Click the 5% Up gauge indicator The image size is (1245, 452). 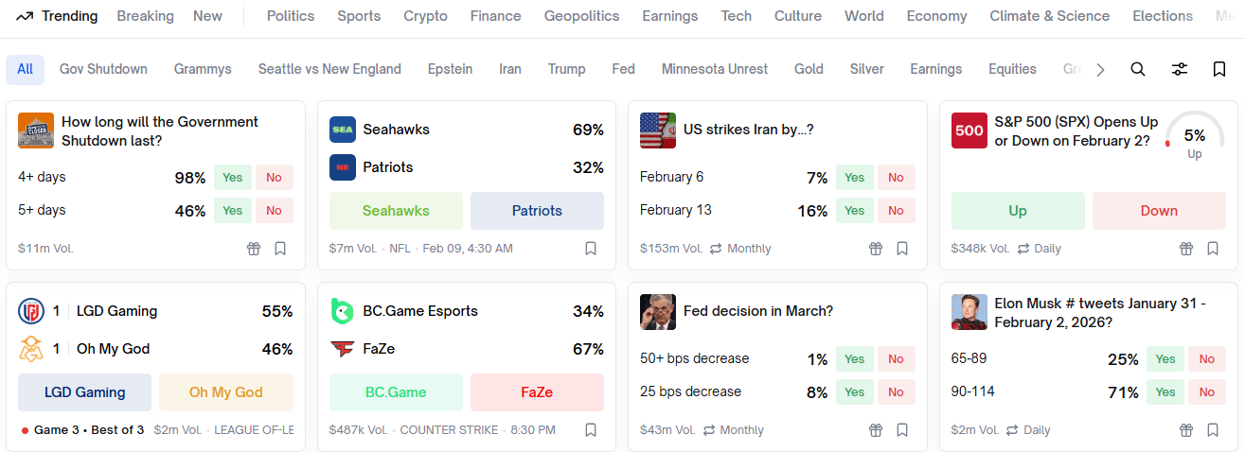(x=1195, y=137)
